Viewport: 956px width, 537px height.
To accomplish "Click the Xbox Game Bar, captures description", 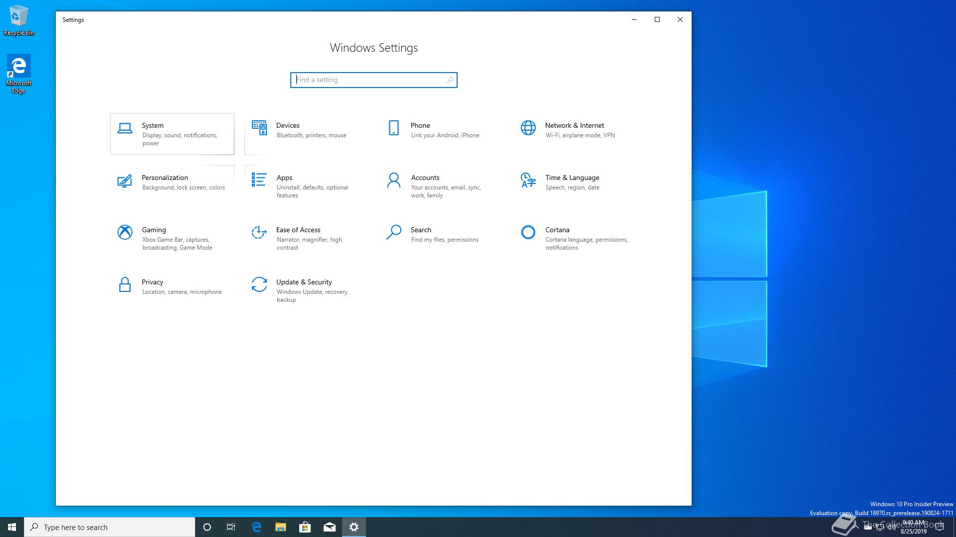I will pyautogui.click(x=177, y=244).
